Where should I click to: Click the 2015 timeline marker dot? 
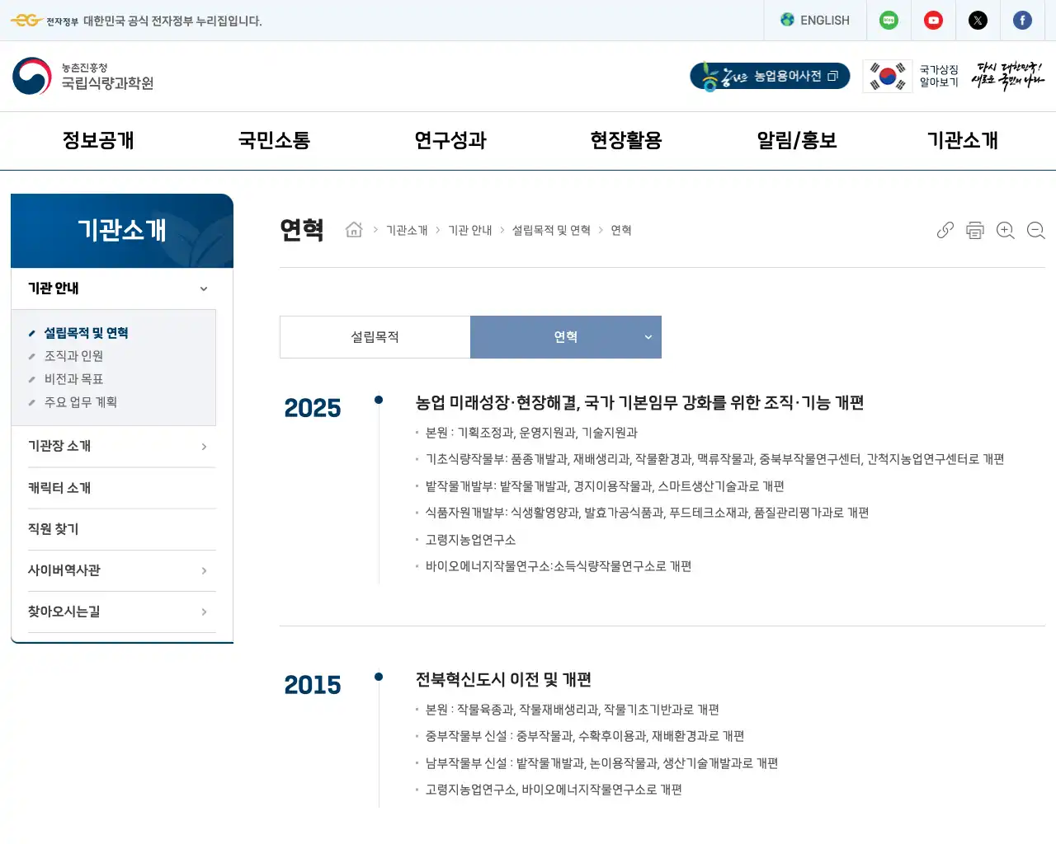coord(379,677)
